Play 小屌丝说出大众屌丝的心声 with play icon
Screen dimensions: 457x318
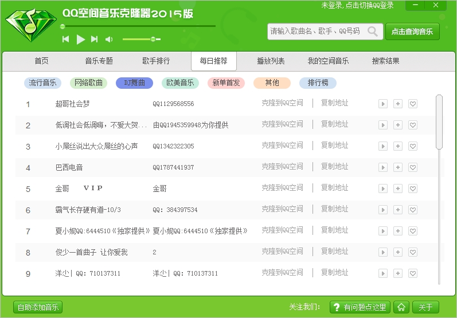383,146
